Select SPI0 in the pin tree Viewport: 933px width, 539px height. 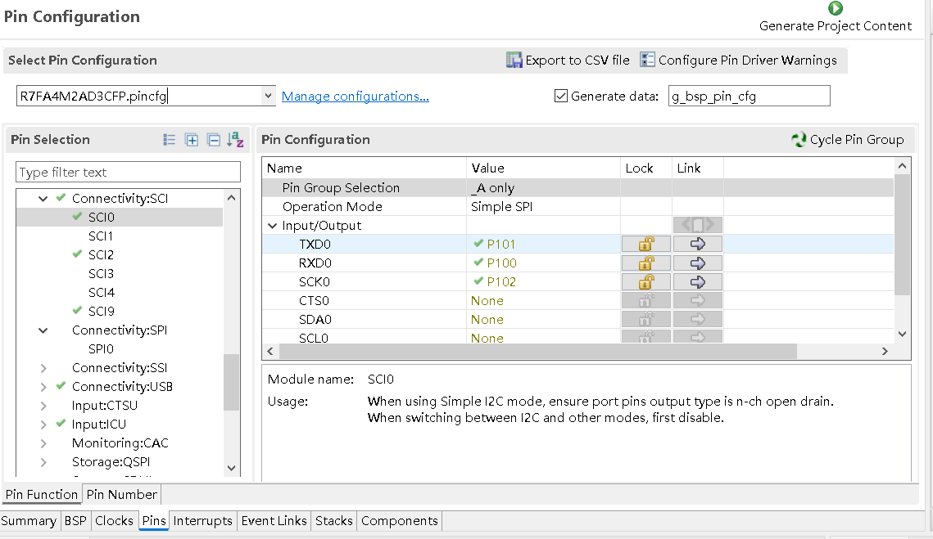click(x=101, y=348)
